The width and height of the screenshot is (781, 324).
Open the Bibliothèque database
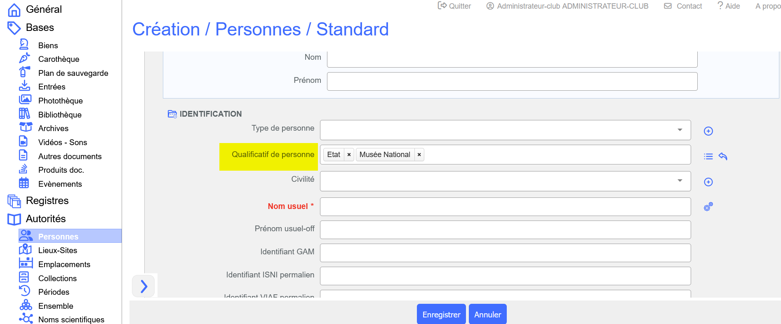(60, 115)
